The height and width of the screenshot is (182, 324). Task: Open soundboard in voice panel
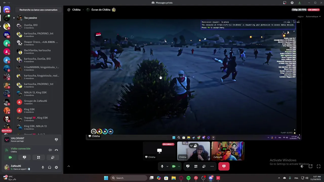coord(53,157)
